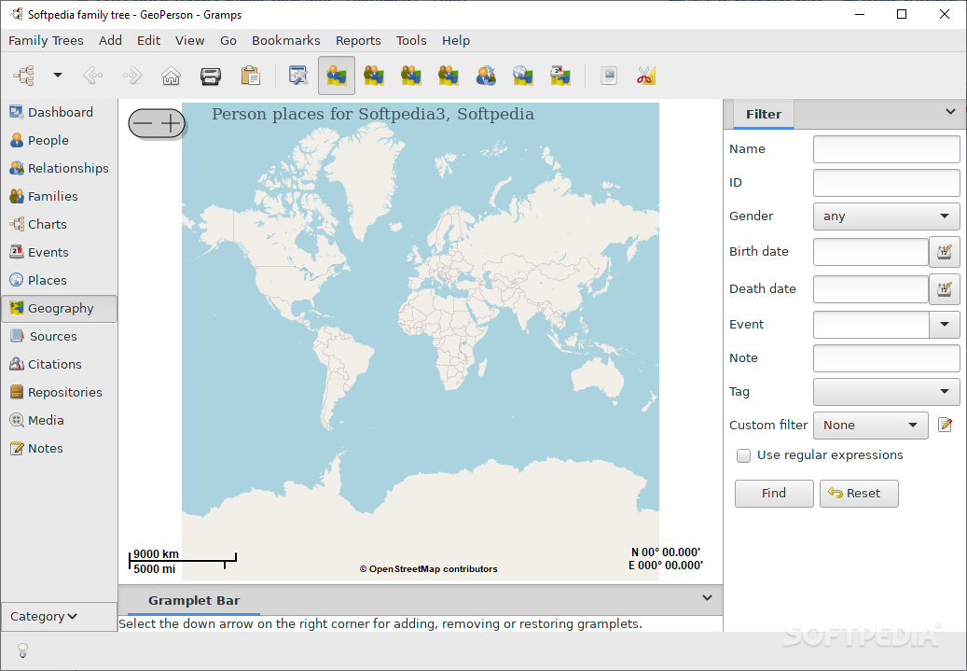Viewport: 967px width, 671px height.
Task: Click the Birth date field
Action: tap(871, 252)
